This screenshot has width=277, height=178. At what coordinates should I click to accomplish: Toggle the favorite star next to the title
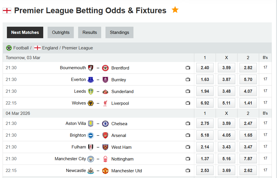175,10
